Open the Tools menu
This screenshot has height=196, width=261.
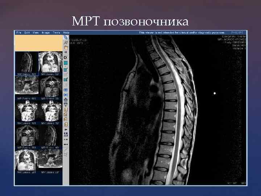[x=57, y=33]
